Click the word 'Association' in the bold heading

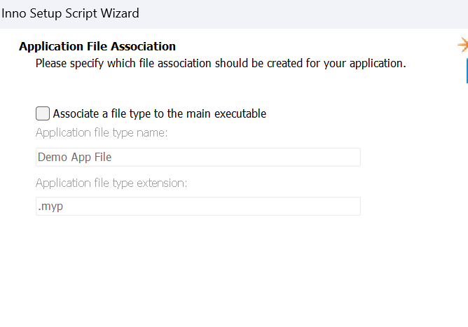(143, 46)
